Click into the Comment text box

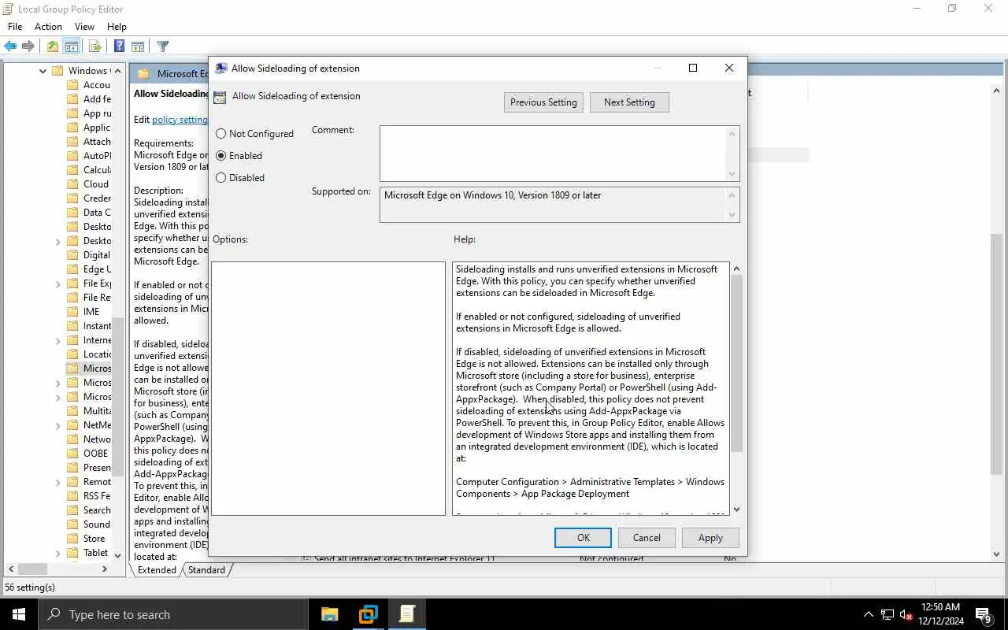point(554,154)
